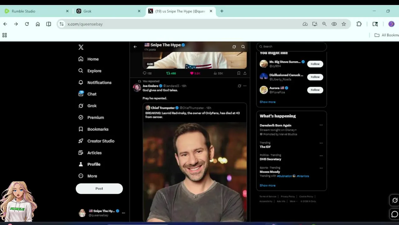Open options for The IDF trend
399x225 pixels.
pos(321,143)
